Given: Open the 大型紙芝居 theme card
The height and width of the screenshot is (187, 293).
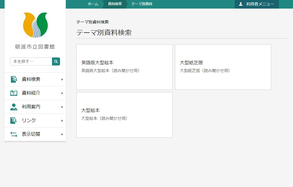Looking at the screenshot, I should (x=223, y=67).
